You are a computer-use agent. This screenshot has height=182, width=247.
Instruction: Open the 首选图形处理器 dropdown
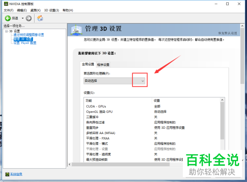[x=115, y=81]
